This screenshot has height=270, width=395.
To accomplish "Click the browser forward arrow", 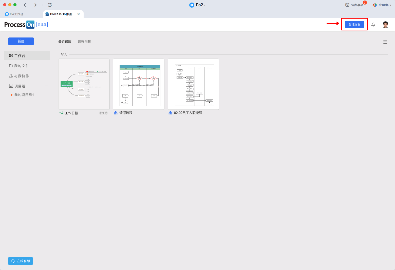I will click(35, 5).
